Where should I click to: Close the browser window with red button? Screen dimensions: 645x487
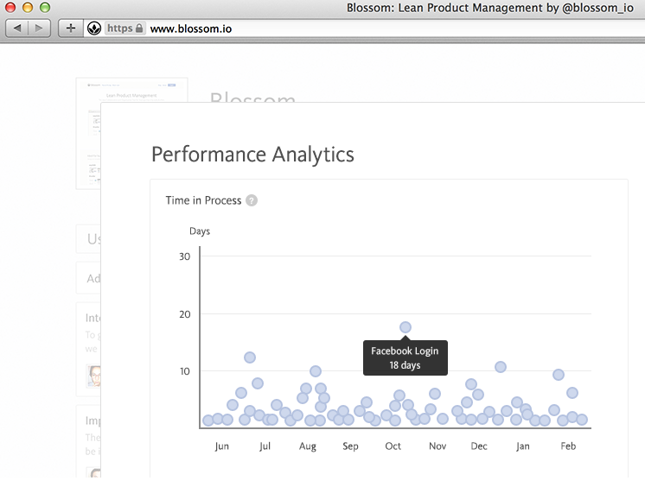tap(10, 8)
